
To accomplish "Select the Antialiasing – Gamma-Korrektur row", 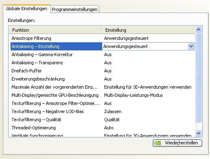I will click(x=103, y=54).
